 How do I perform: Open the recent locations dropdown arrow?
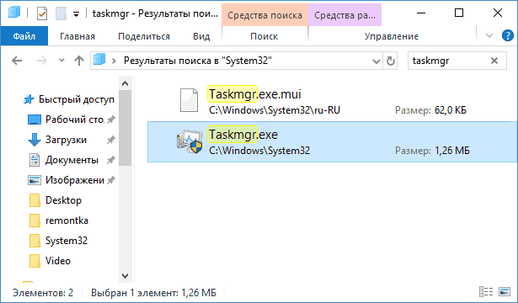click(61, 61)
